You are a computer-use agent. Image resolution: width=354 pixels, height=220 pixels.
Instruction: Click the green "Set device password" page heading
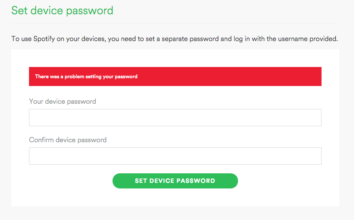pos(62,10)
